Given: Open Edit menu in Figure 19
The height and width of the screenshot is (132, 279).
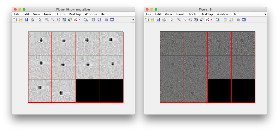Looking at the screenshot, I should 158,14.
